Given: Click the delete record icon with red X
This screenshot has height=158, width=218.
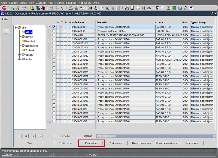Looking at the screenshot, I should click(24, 8).
